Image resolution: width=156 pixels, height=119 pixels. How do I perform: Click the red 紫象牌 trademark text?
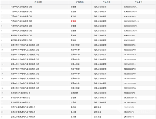[74, 21]
